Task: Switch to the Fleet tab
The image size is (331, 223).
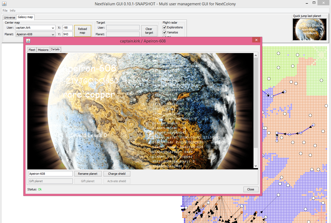Action: click(32, 50)
